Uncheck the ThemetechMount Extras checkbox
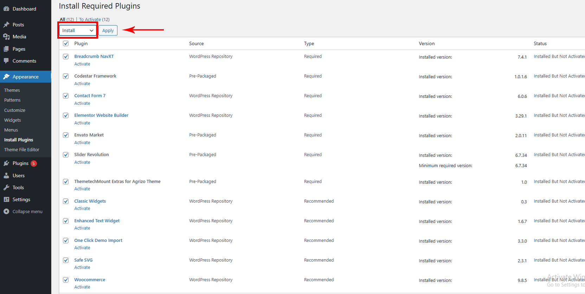585x294 pixels. tap(66, 181)
